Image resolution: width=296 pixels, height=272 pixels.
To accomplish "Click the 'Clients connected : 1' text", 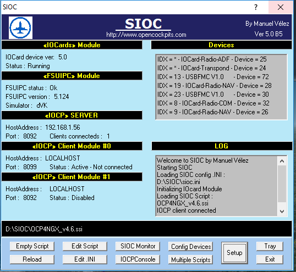I will coord(80,136).
